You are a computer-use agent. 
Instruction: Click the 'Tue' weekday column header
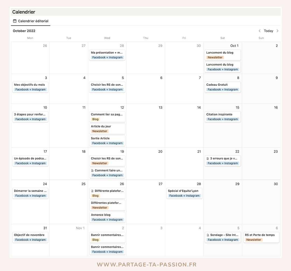click(x=69, y=38)
